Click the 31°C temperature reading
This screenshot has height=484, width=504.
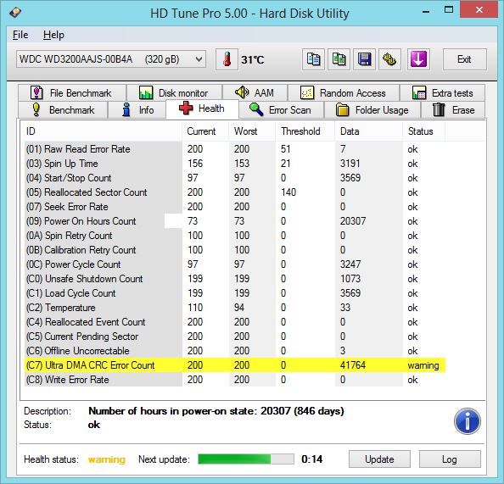click(x=253, y=59)
